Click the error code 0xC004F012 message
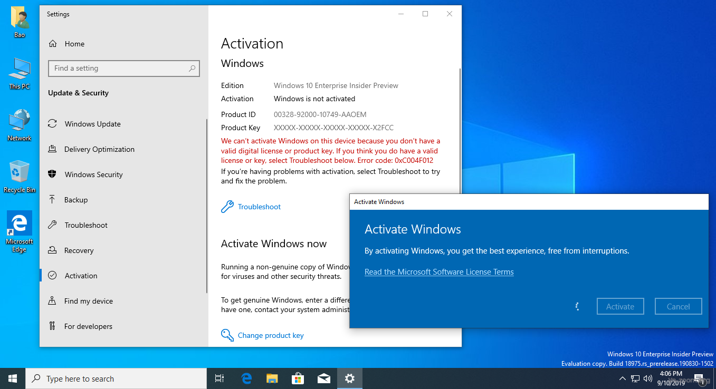This screenshot has width=716, height=389. click(x=330, y=151)
